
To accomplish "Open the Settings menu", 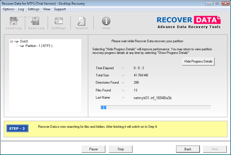I will (34, 9).
